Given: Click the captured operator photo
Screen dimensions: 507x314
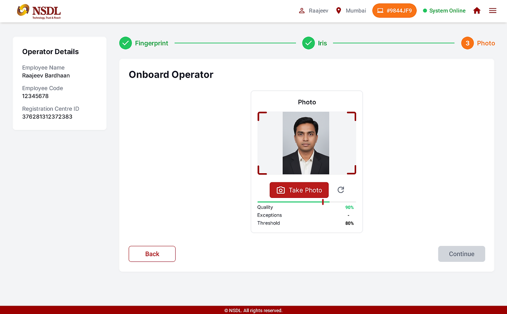Looking at the screenshot, I should pyautogui.click(x=306, y=143).
